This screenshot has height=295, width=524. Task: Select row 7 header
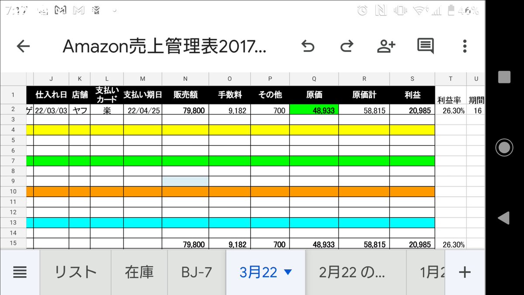(x=13, y=160)
